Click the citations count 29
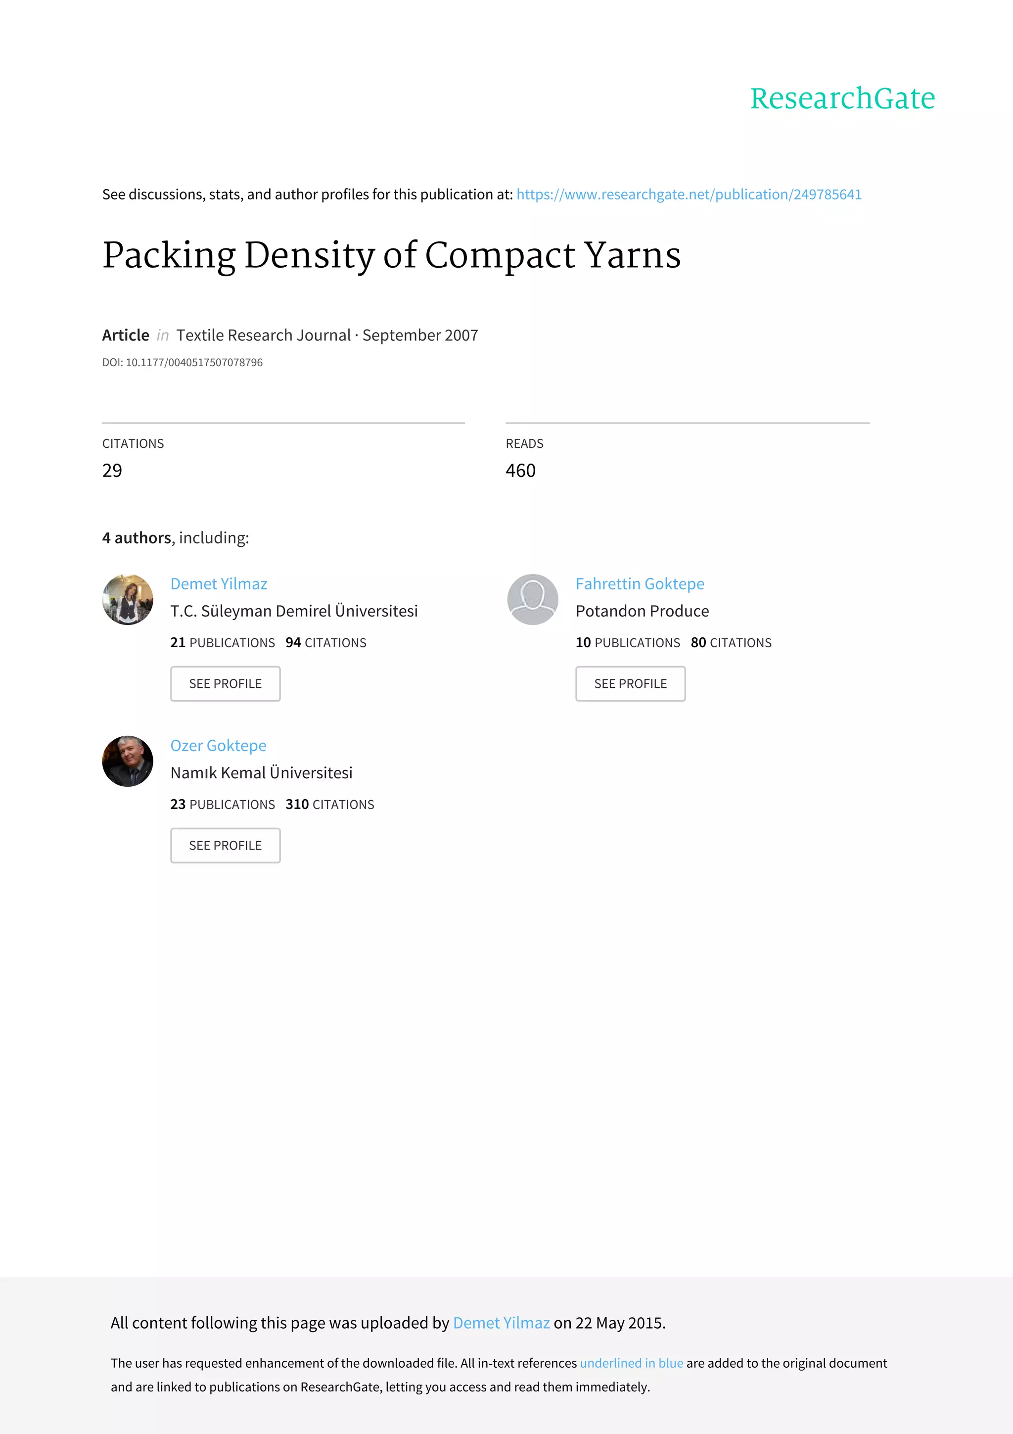The height and width of the screenshot is (1434, 1013). point(112,471)
